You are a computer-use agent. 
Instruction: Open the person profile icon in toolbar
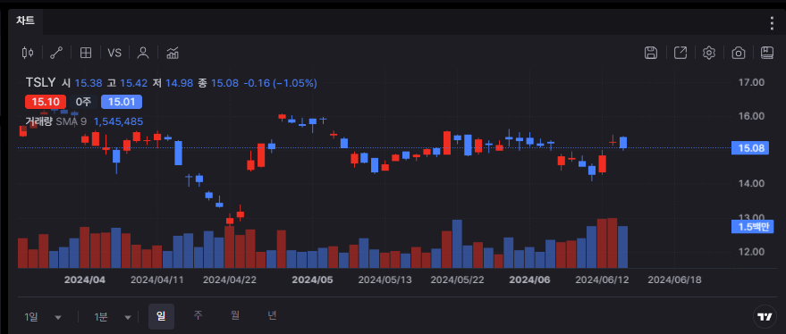click(x=143, y=53)
